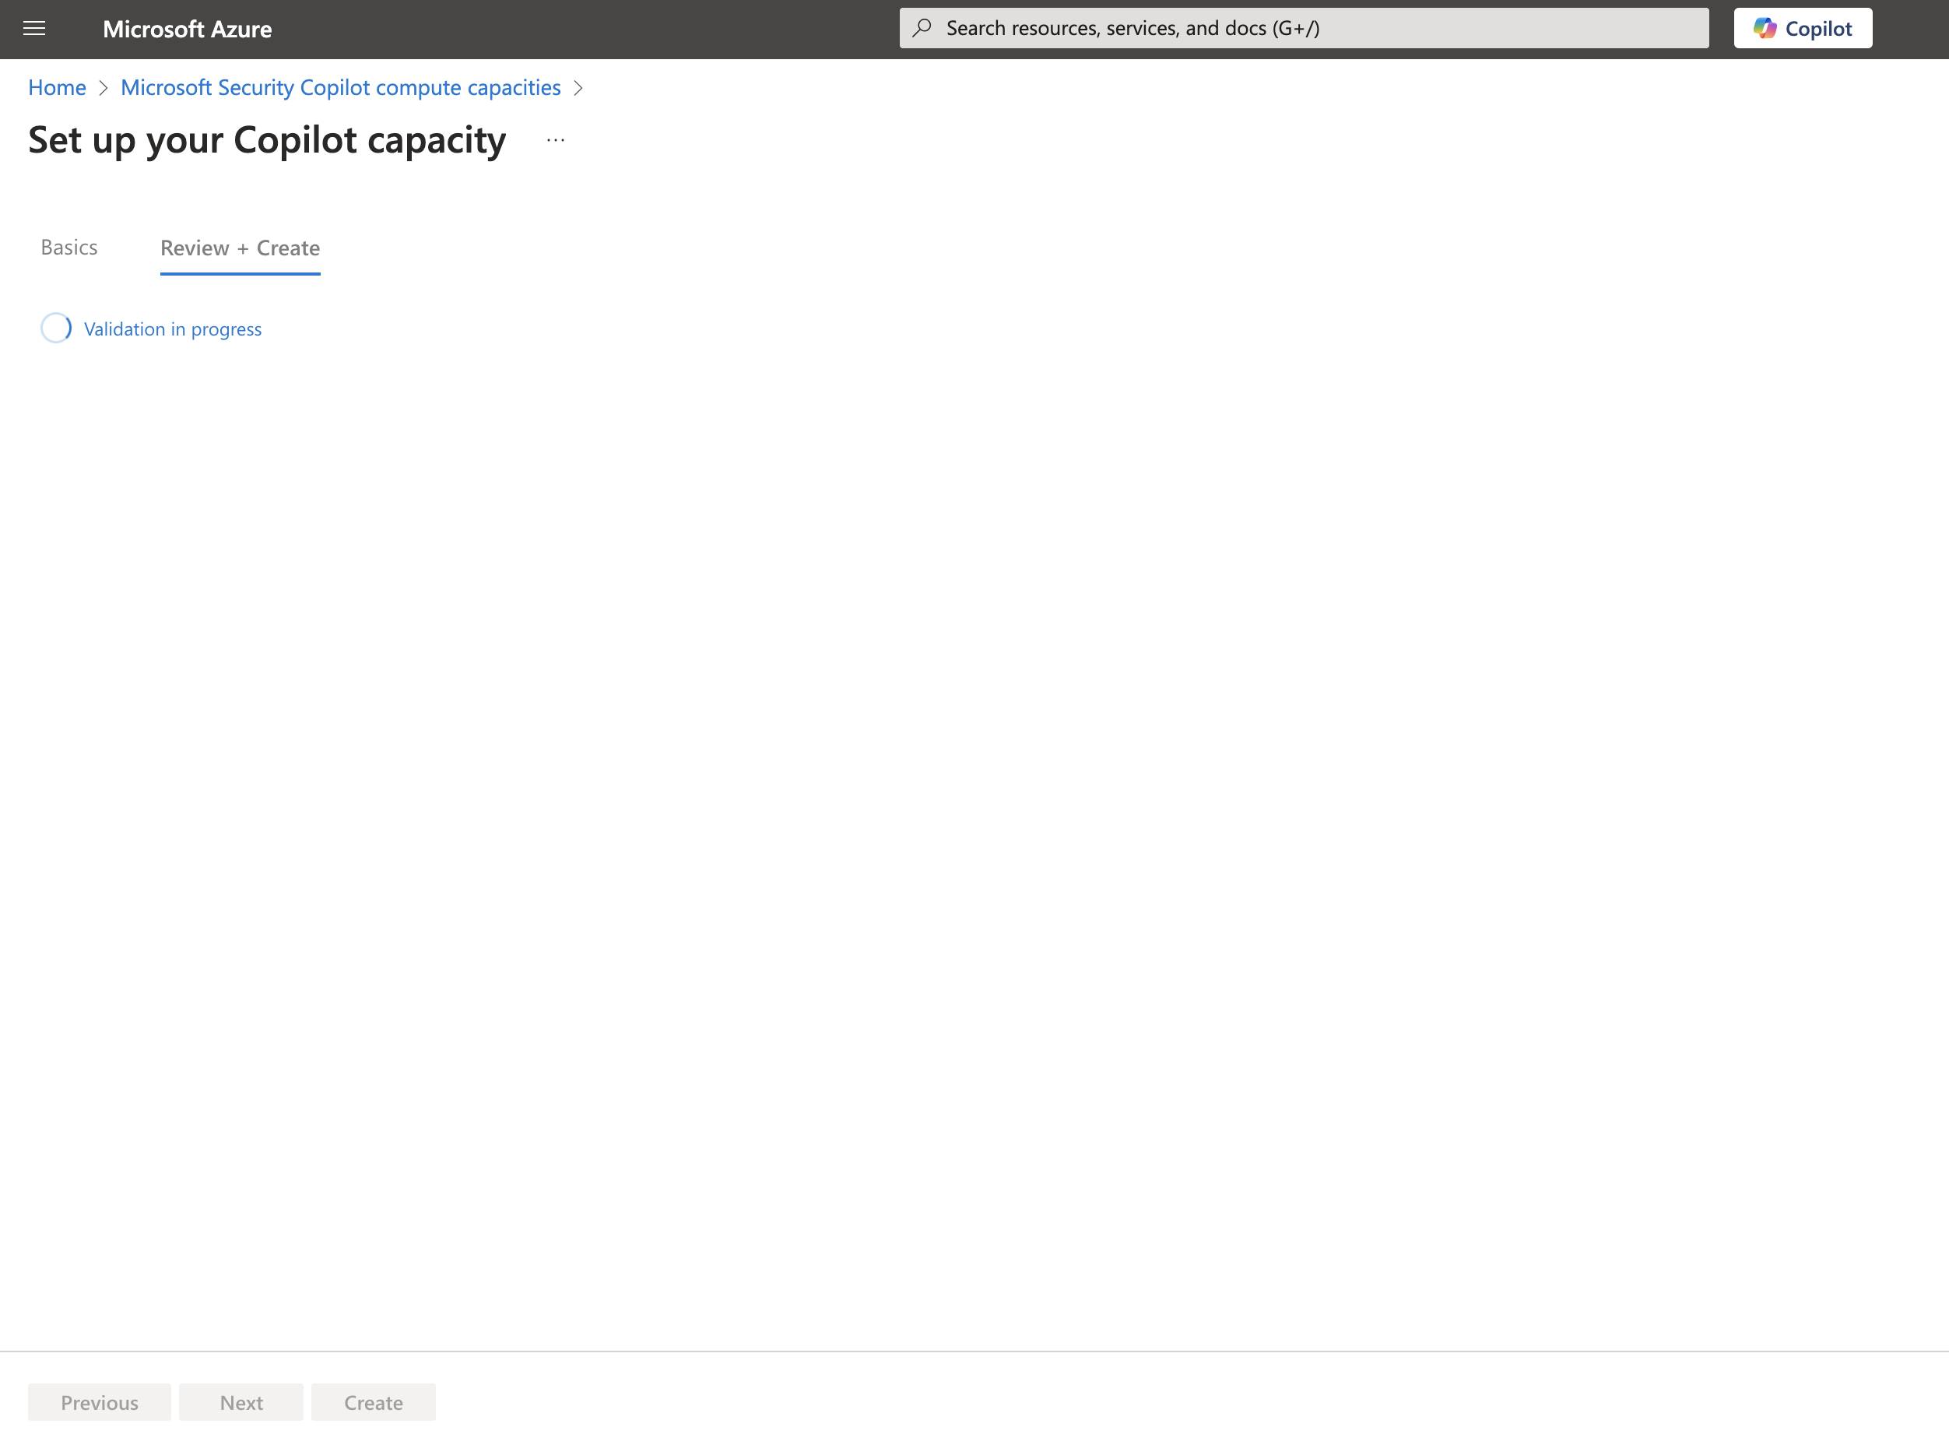This screenshot has width=1949, height=1434.
Task: Click the Microsoft Security Copilot compute capacities link
Action: point(340,86)
